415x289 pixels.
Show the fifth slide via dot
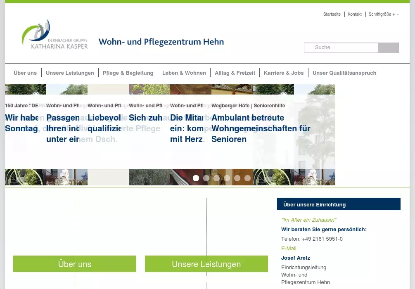coord(237,178)
